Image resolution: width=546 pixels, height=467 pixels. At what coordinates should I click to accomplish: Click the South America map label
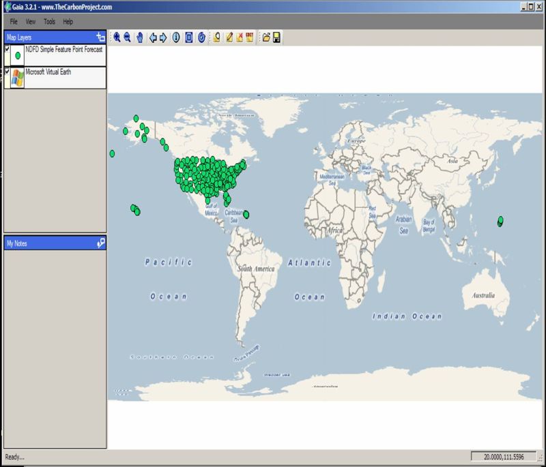pyautogui.click(x=256, y=269)
